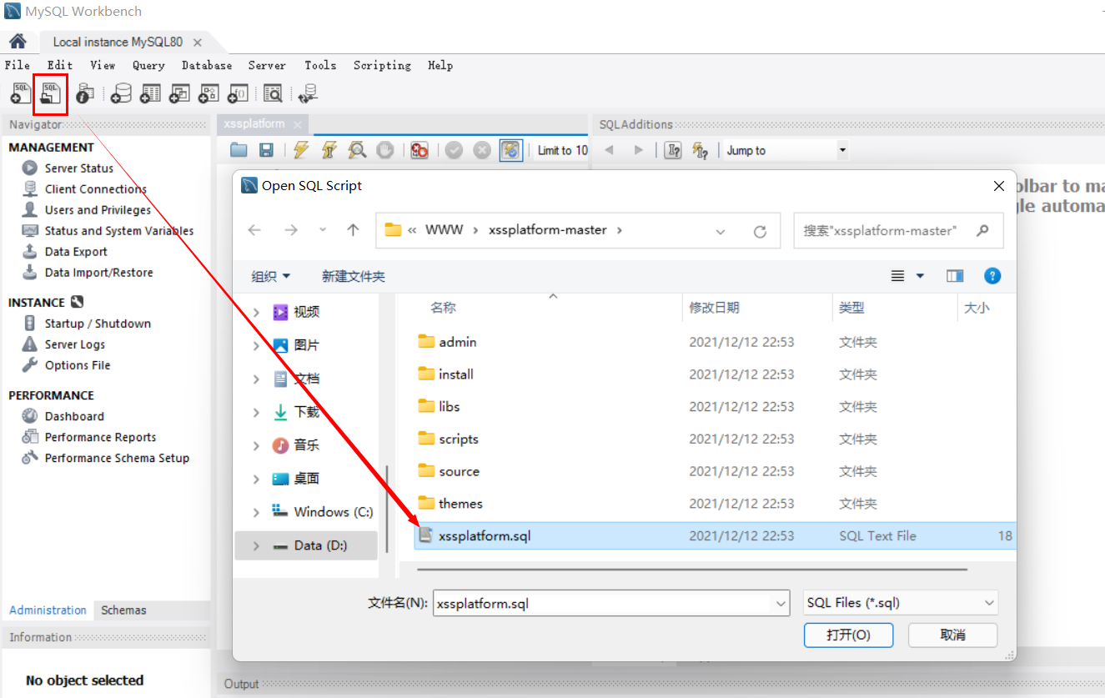Toggle auto-commit mode icon
This screenshot has height=698, width=1105.
pos(510,150)
